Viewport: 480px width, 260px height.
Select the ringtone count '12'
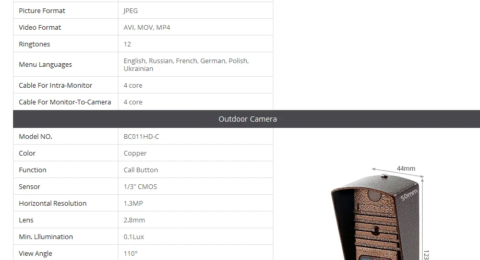[x=127, y=44]
